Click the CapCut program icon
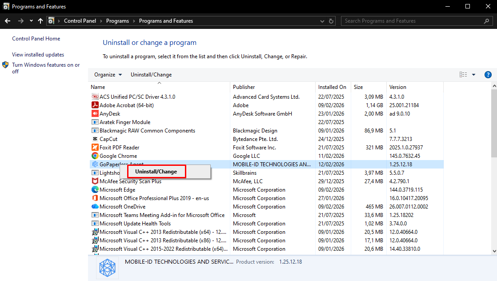The image size is (497, 281). pyautogui.click(x=95, y=139)
